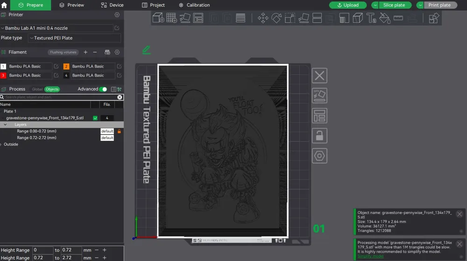
Task: Open the Bambu PLA Basic filament 3 dropdown
Action: [29, 75]
